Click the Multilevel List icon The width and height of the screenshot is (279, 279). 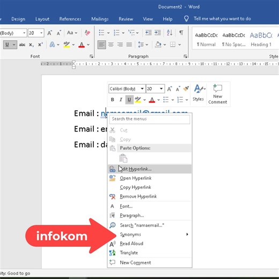pyautogui.click(x=131, y=33)
